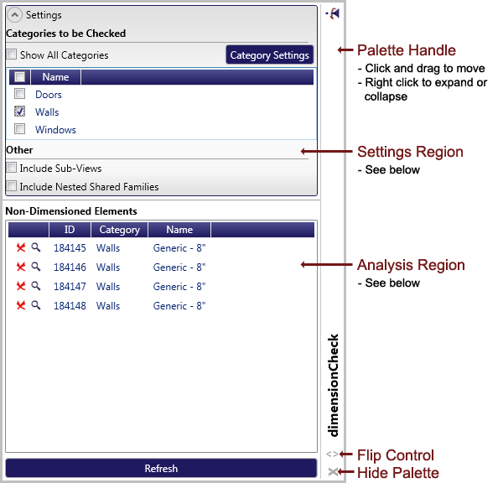503x483 pixels.
Task: Uncheck the Walls category checkbox
Action: [x=19, y=112]
